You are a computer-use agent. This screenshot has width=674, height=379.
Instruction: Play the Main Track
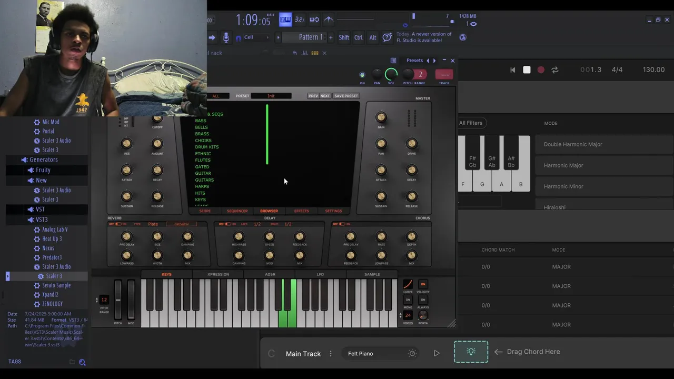(x=437, y=354)
